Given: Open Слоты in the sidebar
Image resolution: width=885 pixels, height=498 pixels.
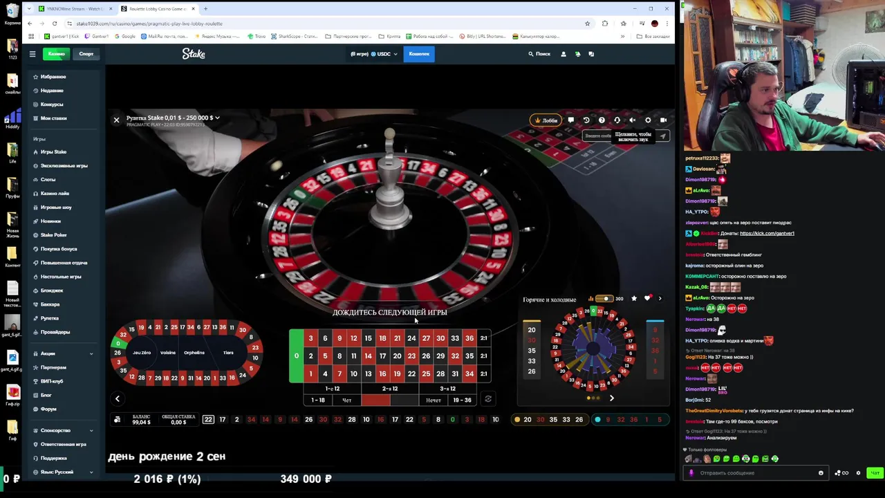Looking at the screenshot, I should click(48, 180).
